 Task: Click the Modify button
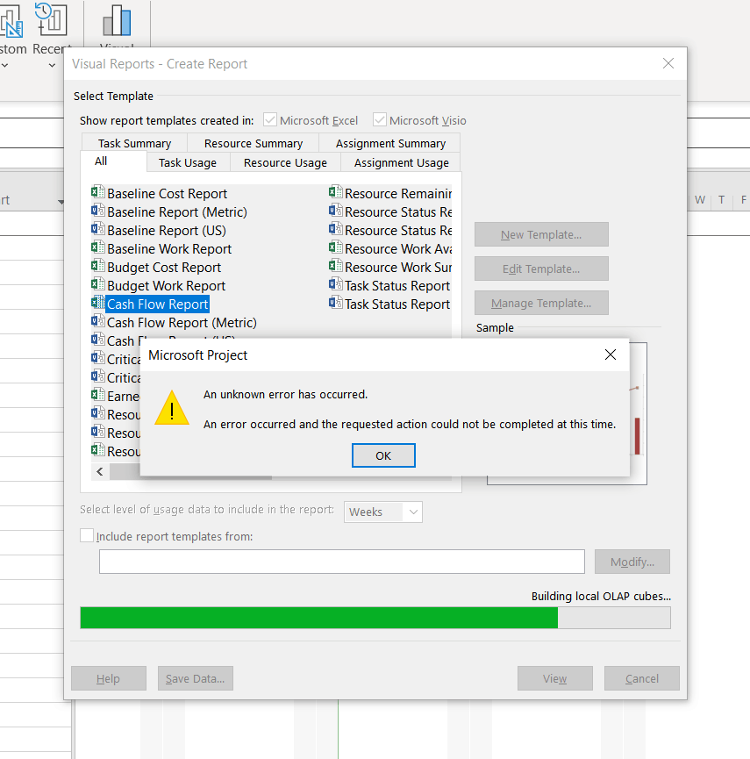(x=632, y=562)
